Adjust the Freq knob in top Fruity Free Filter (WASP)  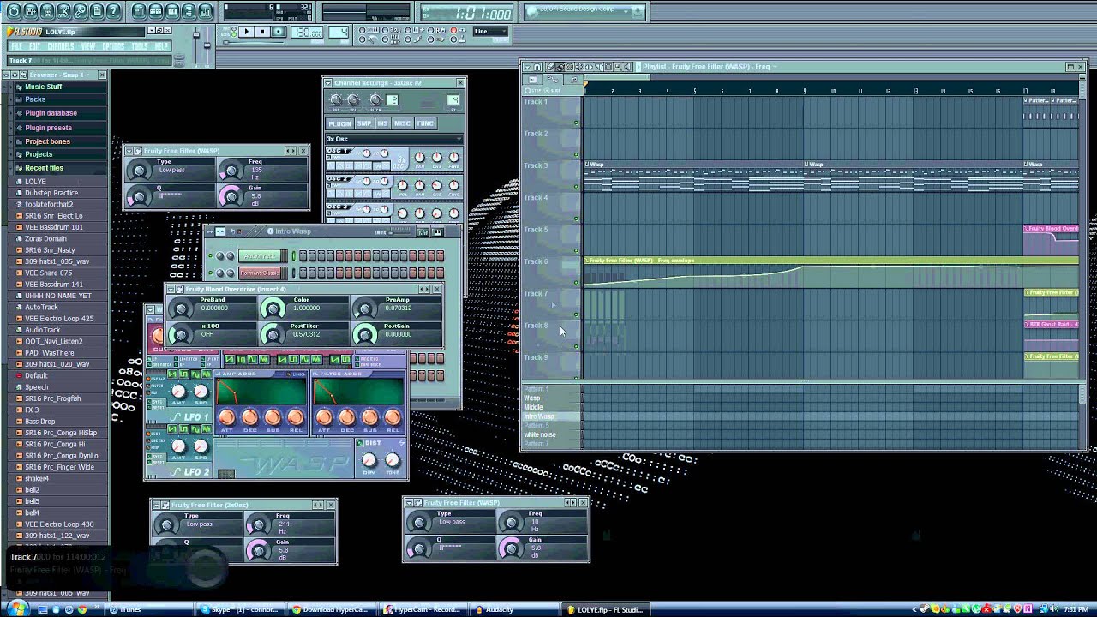point(231,170)
